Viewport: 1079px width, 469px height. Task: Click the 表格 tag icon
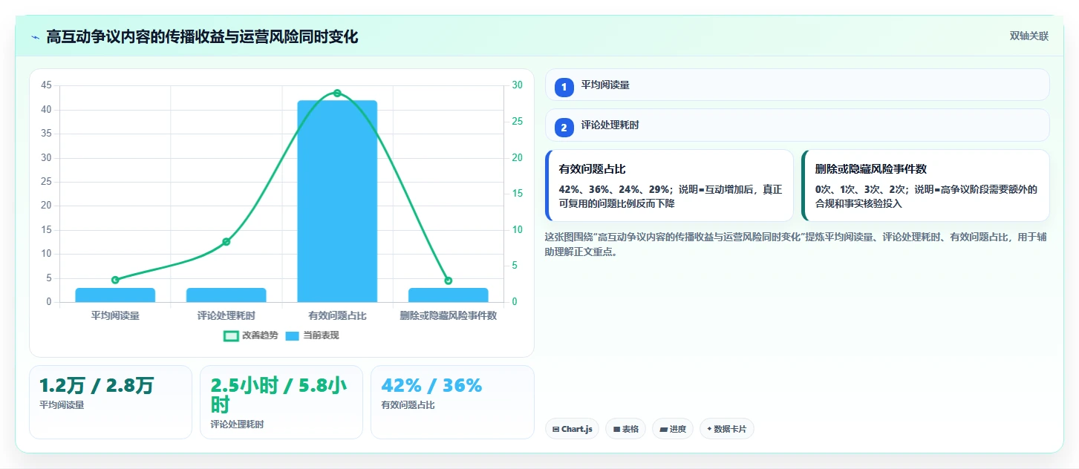pos(616,429)
